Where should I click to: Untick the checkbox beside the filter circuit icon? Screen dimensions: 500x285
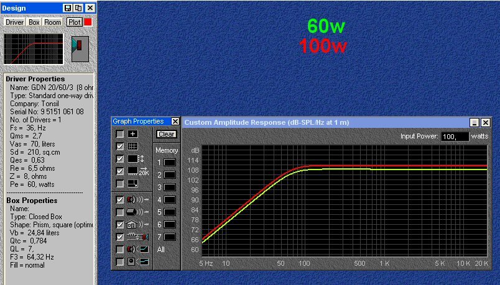pyautogui.click(x=120, y=237)
